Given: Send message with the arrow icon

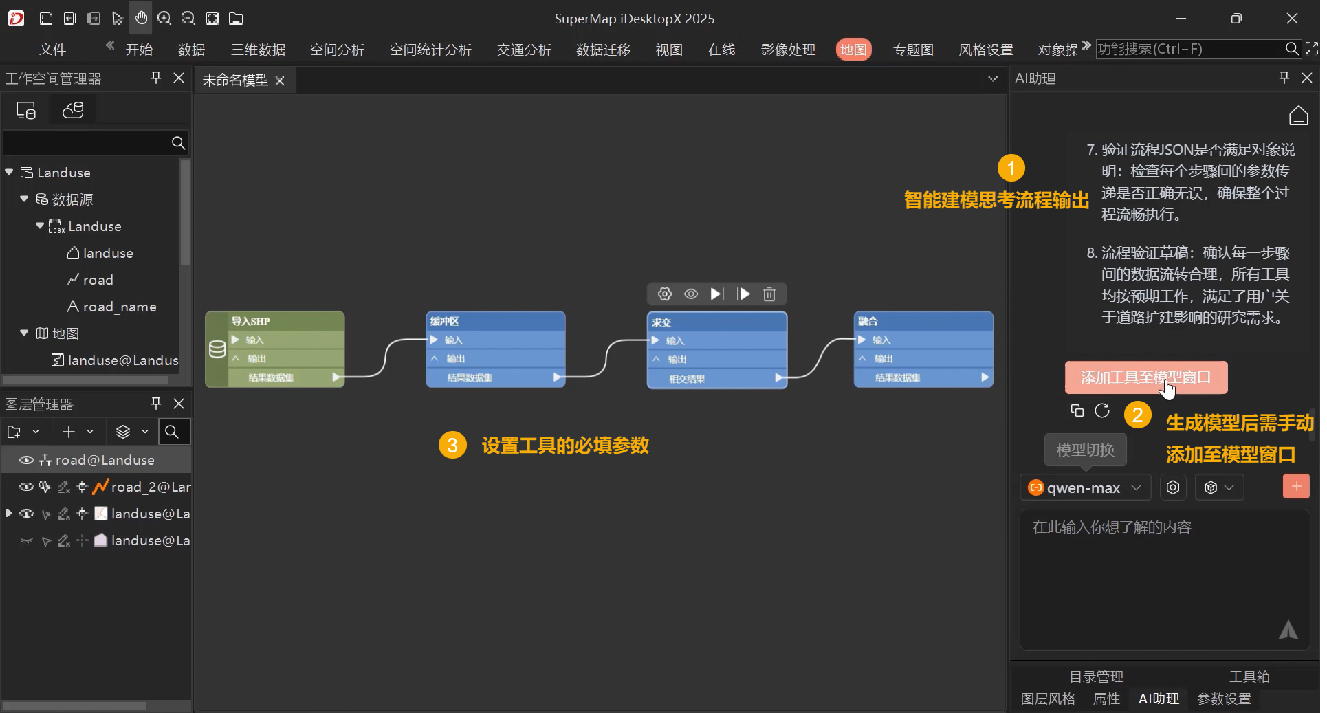Looking at the screenshot, I should (1288, 630).
